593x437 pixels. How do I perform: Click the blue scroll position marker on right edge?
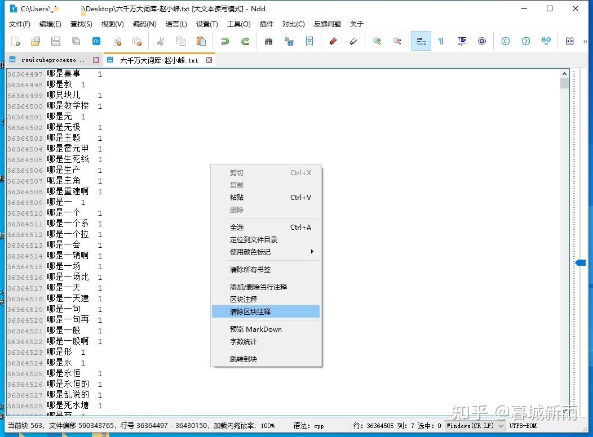[x=582, y=262]
